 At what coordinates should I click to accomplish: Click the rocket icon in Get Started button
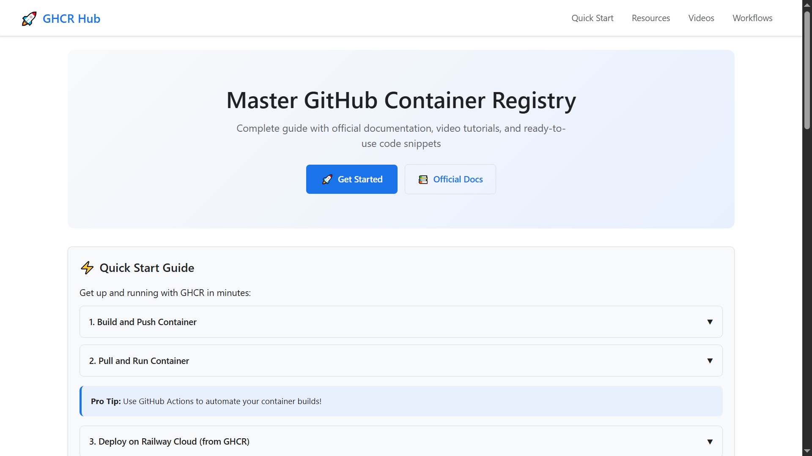(327, 179)
